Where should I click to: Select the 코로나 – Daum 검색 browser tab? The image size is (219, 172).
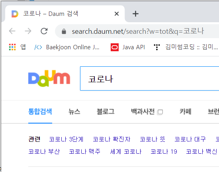65,14
